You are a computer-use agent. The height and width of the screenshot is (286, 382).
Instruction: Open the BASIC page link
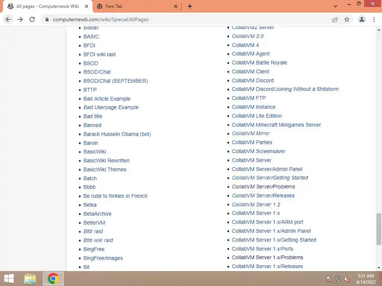coord(91,36)
